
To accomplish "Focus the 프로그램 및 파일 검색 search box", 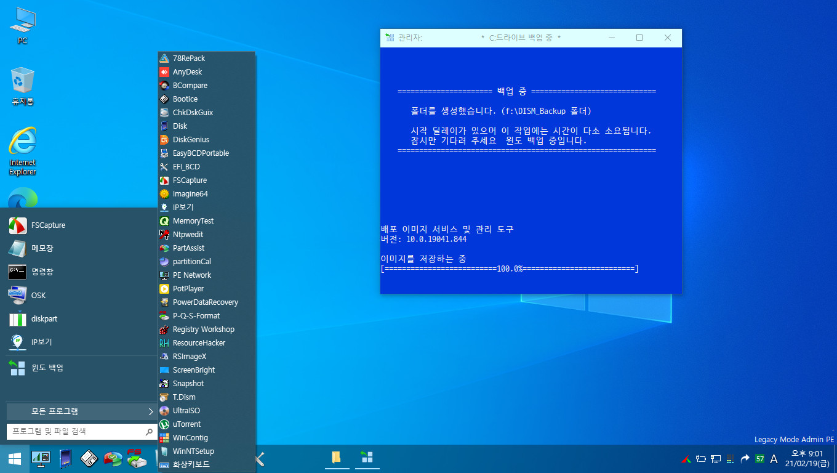I will 75,432.
